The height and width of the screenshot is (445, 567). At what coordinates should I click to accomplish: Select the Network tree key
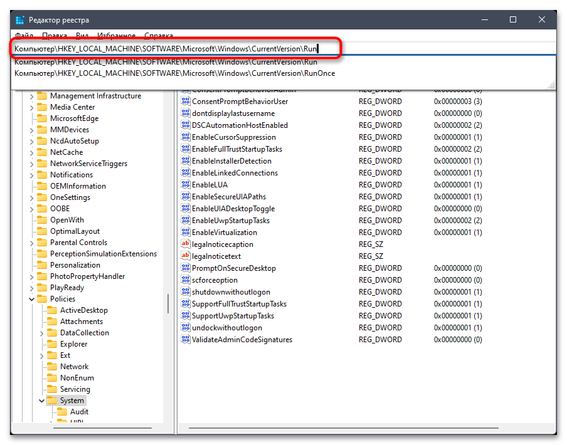[74, 367]
